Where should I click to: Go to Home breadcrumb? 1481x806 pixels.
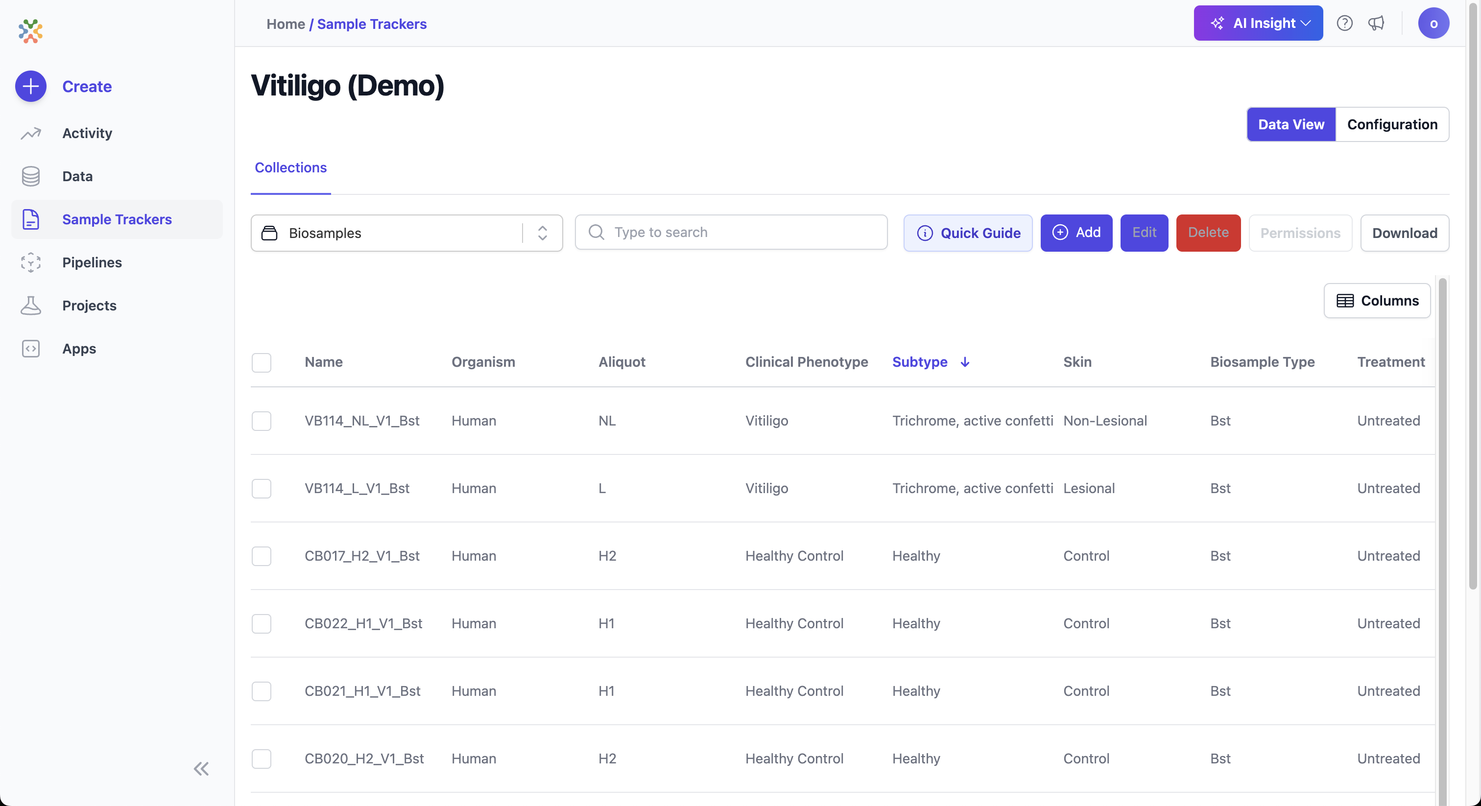click(286, 24)
